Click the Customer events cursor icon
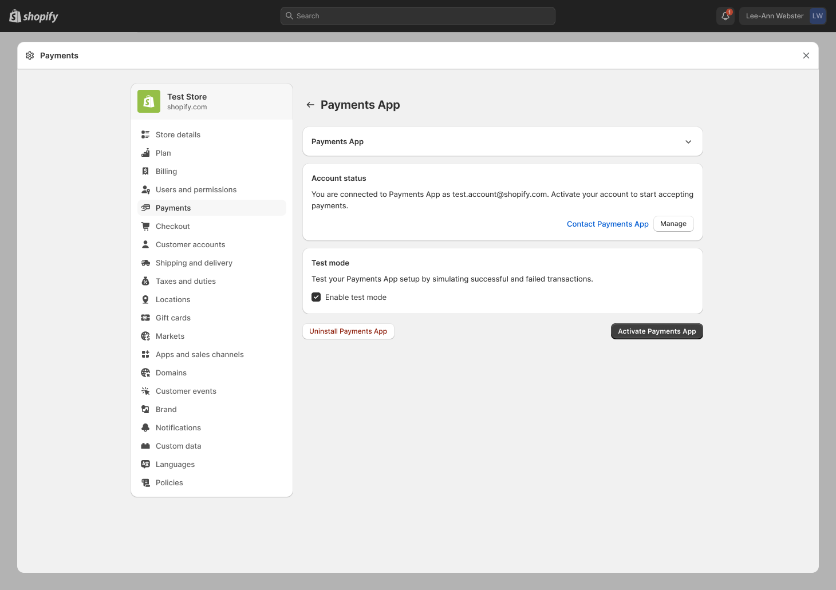Image resolution: width=836 pixels, height=590 pixels. 145,391
